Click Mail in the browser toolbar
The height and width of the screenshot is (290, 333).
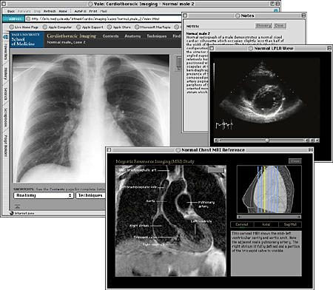point(104,11)
